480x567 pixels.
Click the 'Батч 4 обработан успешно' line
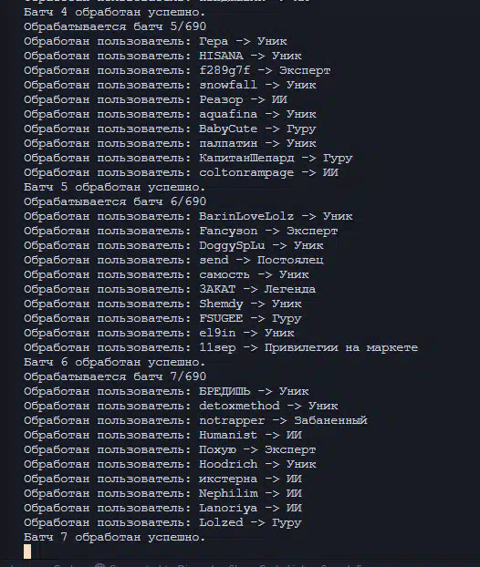114,12
